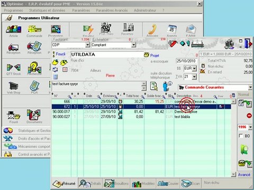Viewport: 254px width, 190px height.
Task: Switch to the Modèles tab
Action: coord(143,184)
